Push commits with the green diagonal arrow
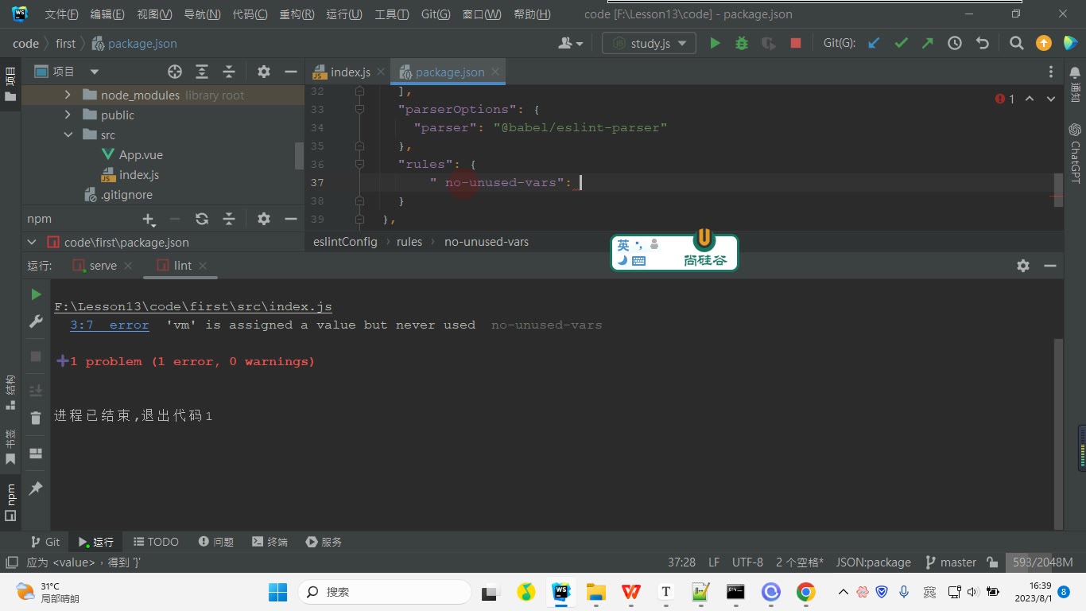Screen dimensions: 1086x611 coord(928,43)
